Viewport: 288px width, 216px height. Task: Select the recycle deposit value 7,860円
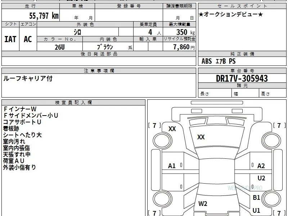[184, 47]
